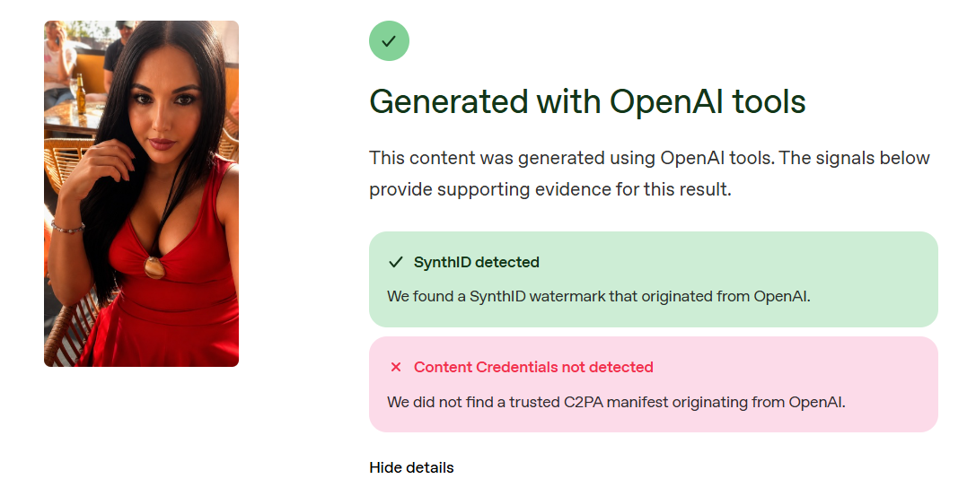Click the 'Content Credentials not detected' label
The width and height of the screenshot is (976, 479).
click(x=533, y=367)
